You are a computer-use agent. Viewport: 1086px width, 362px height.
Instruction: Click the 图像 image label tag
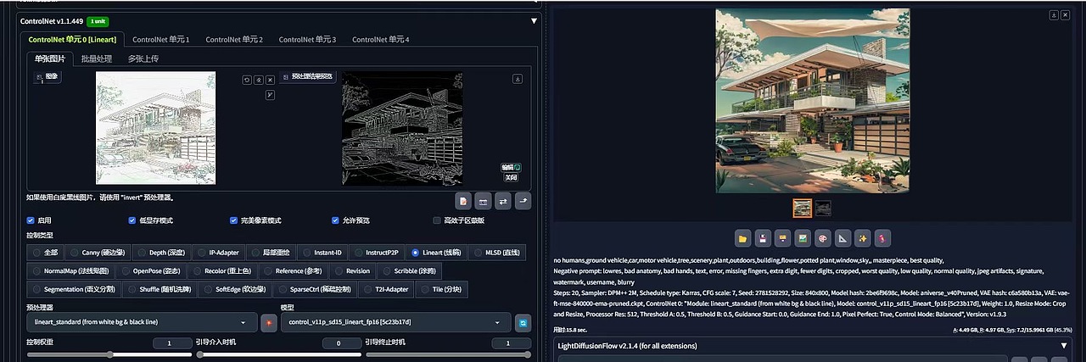tap(47, 76)
